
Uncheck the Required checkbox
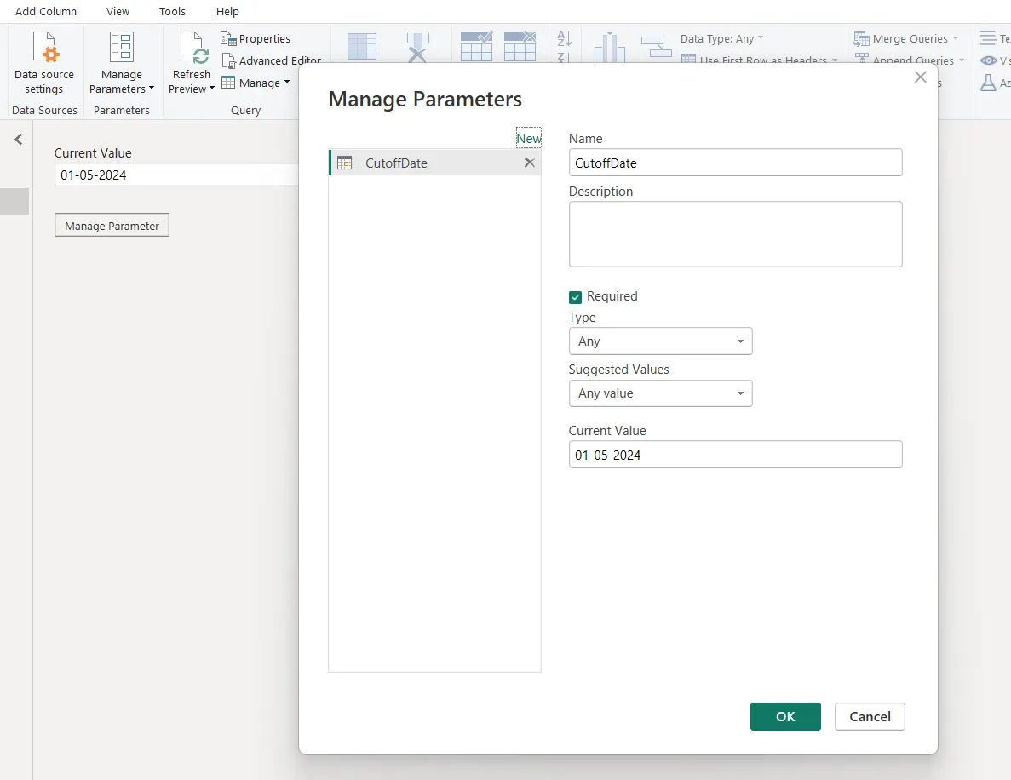pos(575,296)
